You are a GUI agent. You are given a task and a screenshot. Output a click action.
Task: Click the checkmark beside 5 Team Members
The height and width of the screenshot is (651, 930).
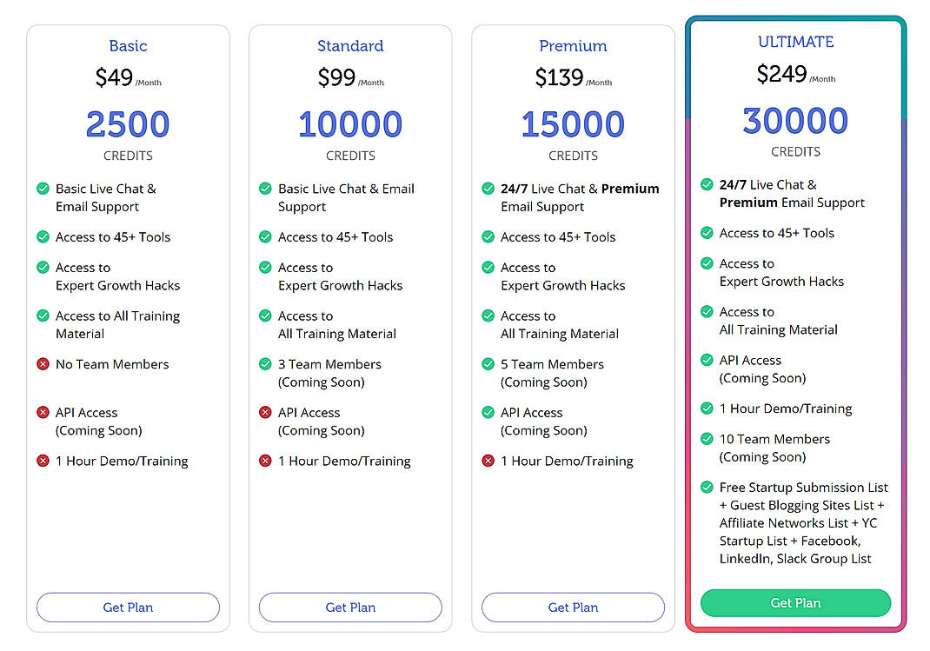(x=488, y=364)
